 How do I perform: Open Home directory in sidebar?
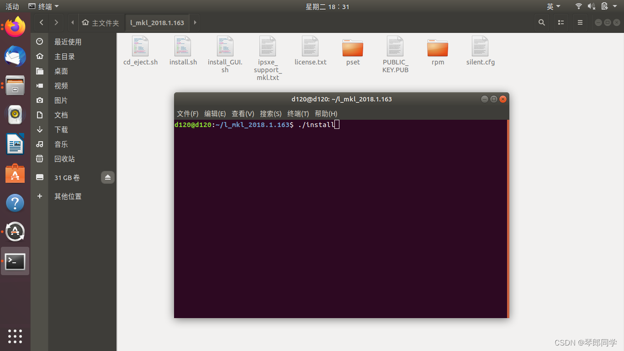(x=73, y=56)
